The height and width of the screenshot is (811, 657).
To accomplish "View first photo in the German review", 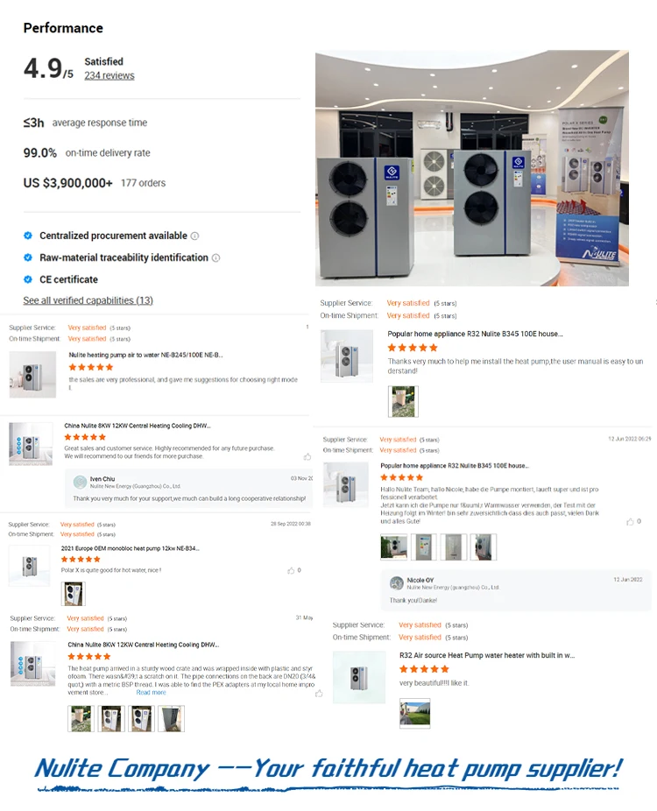I will coord(393,547).
